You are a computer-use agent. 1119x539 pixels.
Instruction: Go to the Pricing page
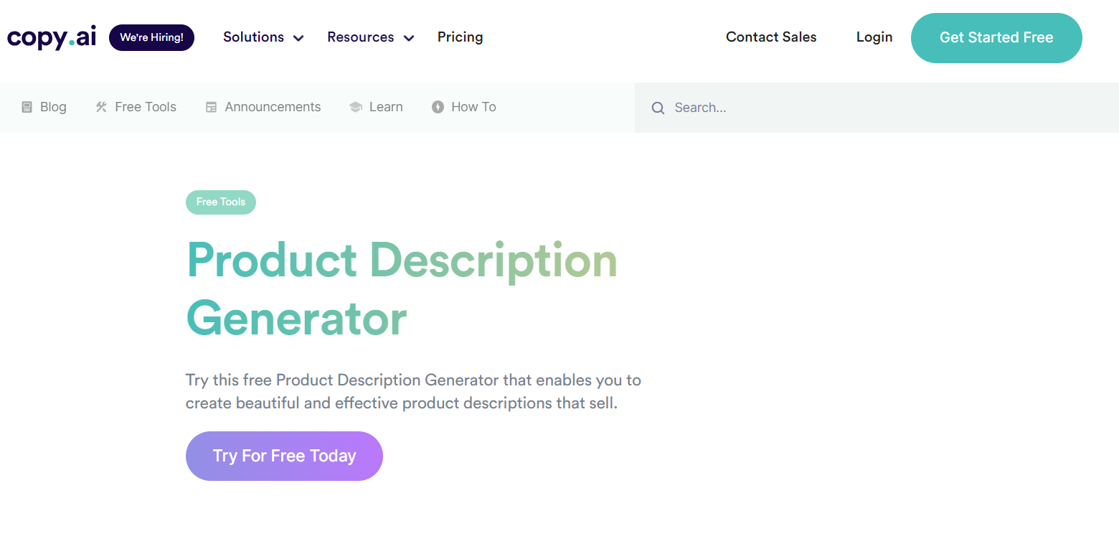pyautogui.click(x=460, y=37)
